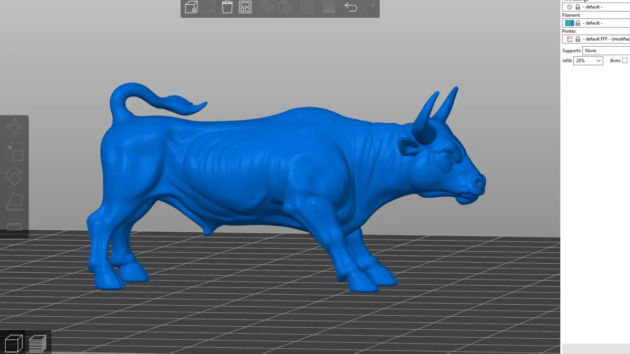Switch to 3D editor view cube icon
This screenshot has width=630, height=354.
tap(14, 343)
